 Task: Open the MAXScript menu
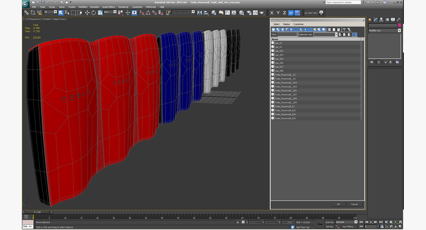151,7
